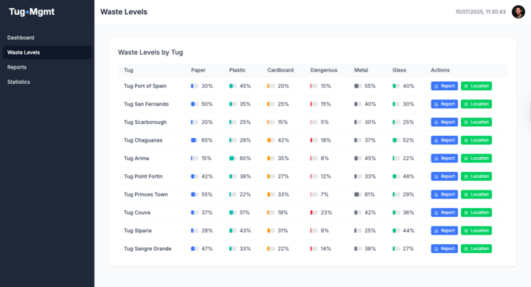Screen dimensions: 531x287
Task: Click the pin icon on Tug Couva's Location button
Action: tap(466, 212)
